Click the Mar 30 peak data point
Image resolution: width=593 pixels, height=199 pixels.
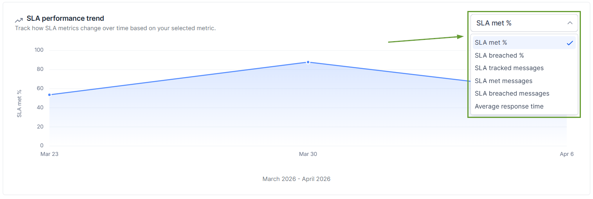tap(308, 62)
